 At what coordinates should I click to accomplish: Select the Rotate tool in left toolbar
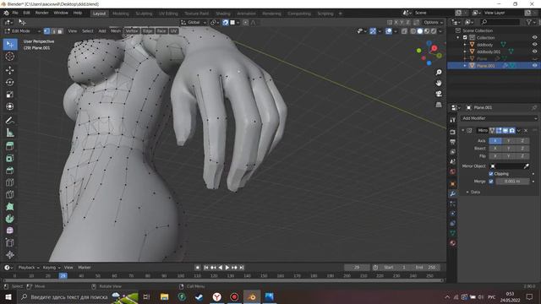point(9,82)
